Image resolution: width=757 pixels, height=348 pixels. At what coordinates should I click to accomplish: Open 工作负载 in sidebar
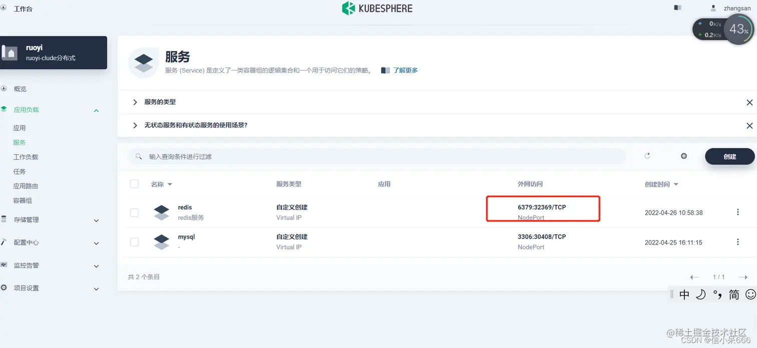(x=26, y=157)
